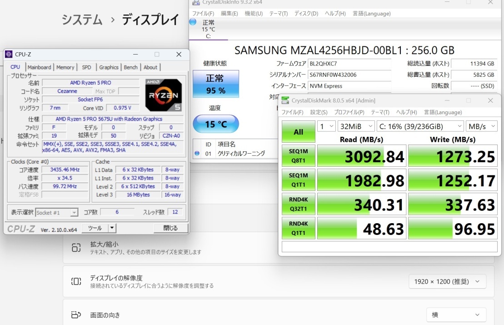This screenshot has width=504, height=325.
Task: Open CrystalDiskMark テーマ(T) menu
Action: [380, 112]
